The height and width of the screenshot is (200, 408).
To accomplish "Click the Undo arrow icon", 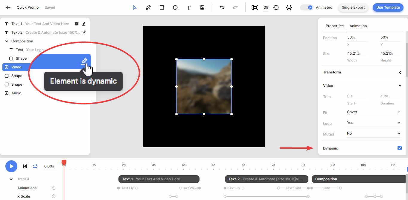I will pos(222,7).
